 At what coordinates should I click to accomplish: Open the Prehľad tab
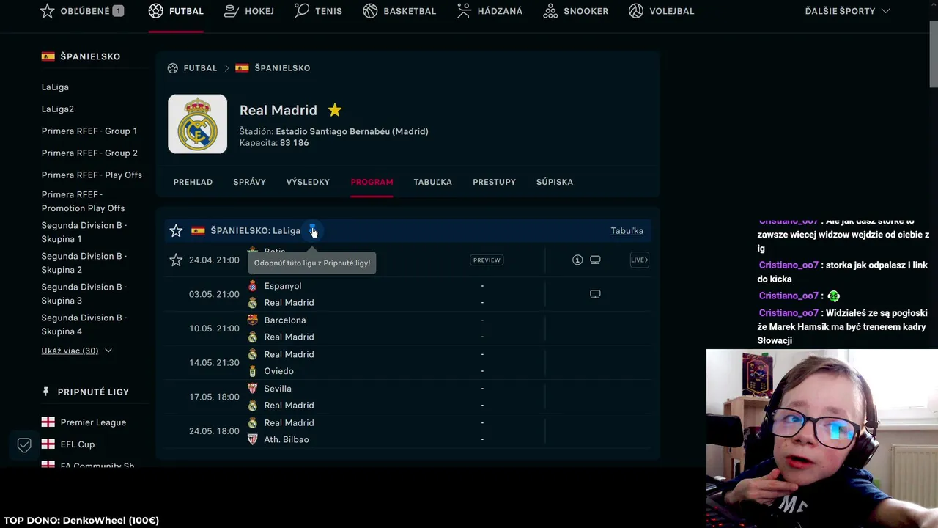[x=193, y=182]
